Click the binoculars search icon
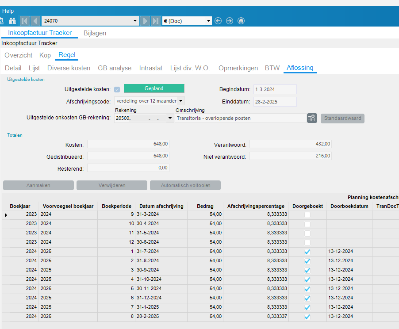This screenshot has height=329, width=399. 12,21
